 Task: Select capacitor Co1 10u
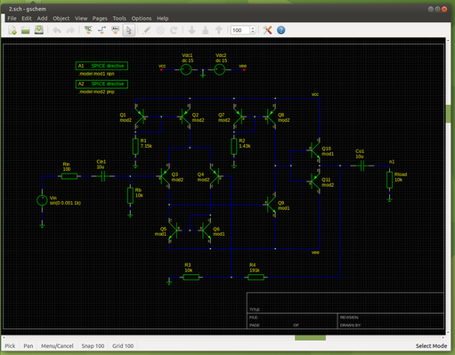(x=362, y=165)
